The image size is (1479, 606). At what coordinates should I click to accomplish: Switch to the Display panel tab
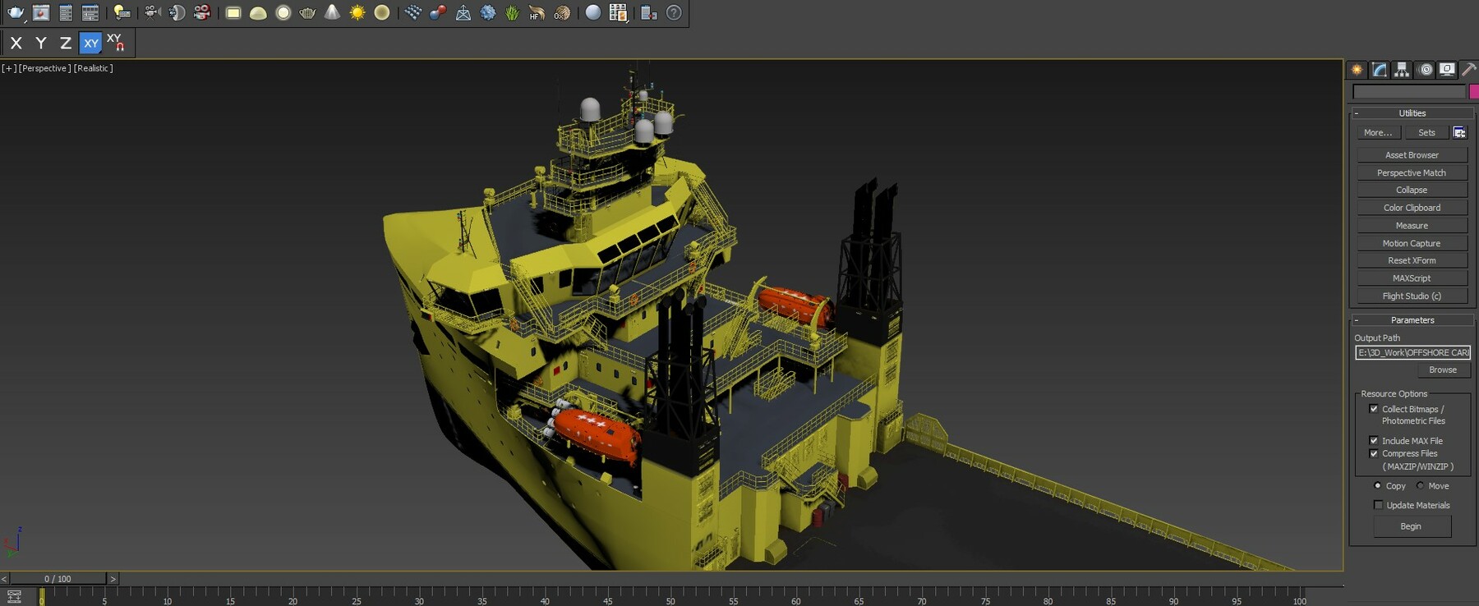pos(1447,70)
